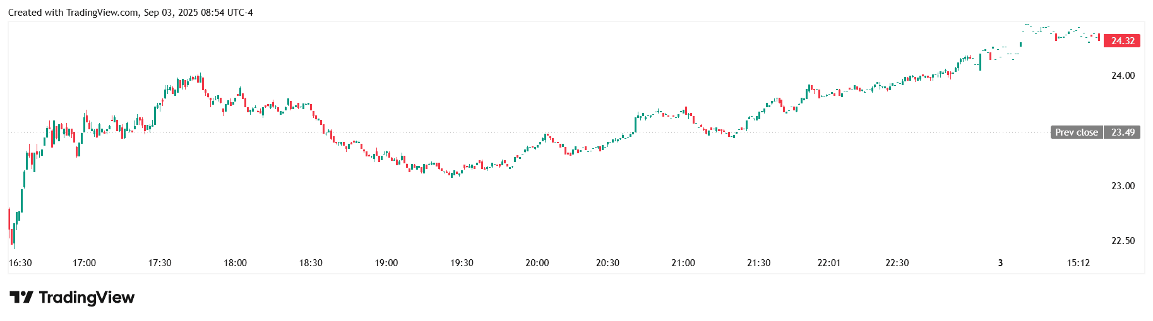Viewport: 1153px width, 321px height.
Task: Click the "Created with TradingView.com" header text
Action: 73,13
